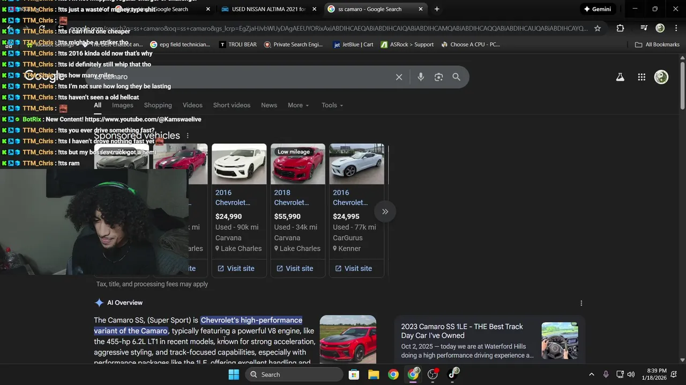This screenshot has width=686, height=385.
Task: Click the Windows taskbar Search box
Action: (294, 374)
